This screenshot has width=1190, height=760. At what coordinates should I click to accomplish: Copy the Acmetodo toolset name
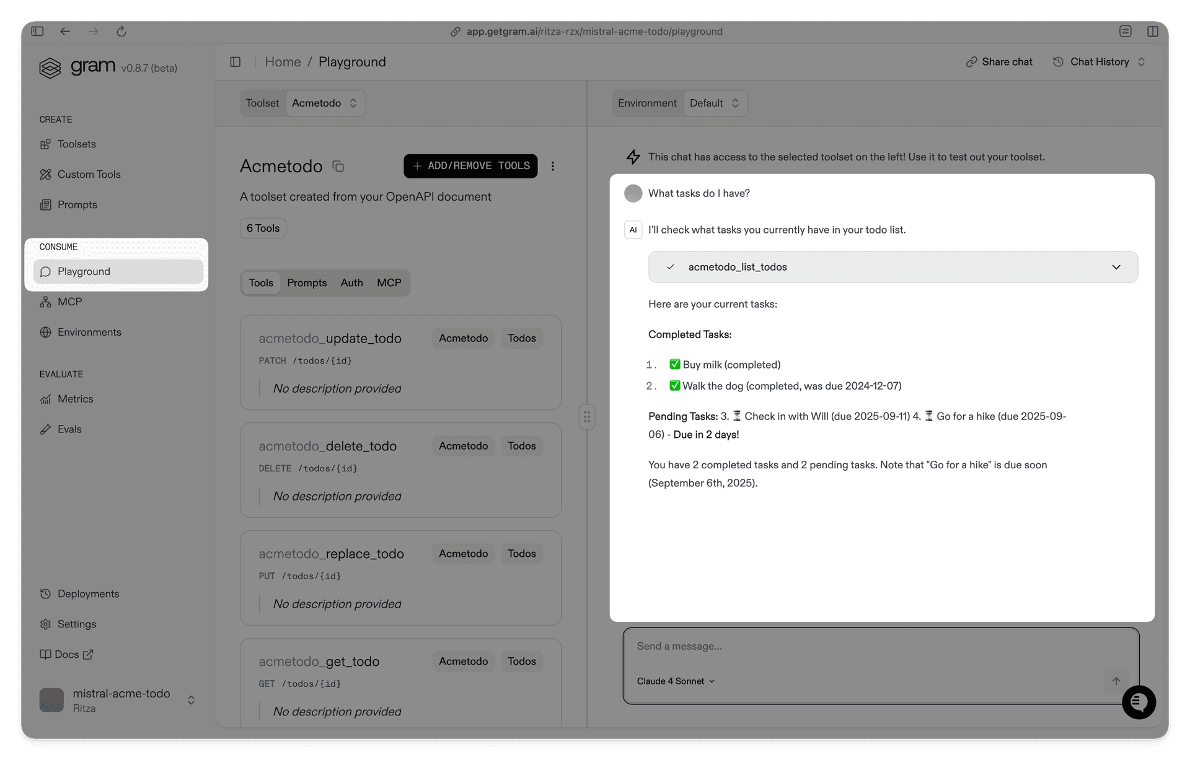coord(338,166)
